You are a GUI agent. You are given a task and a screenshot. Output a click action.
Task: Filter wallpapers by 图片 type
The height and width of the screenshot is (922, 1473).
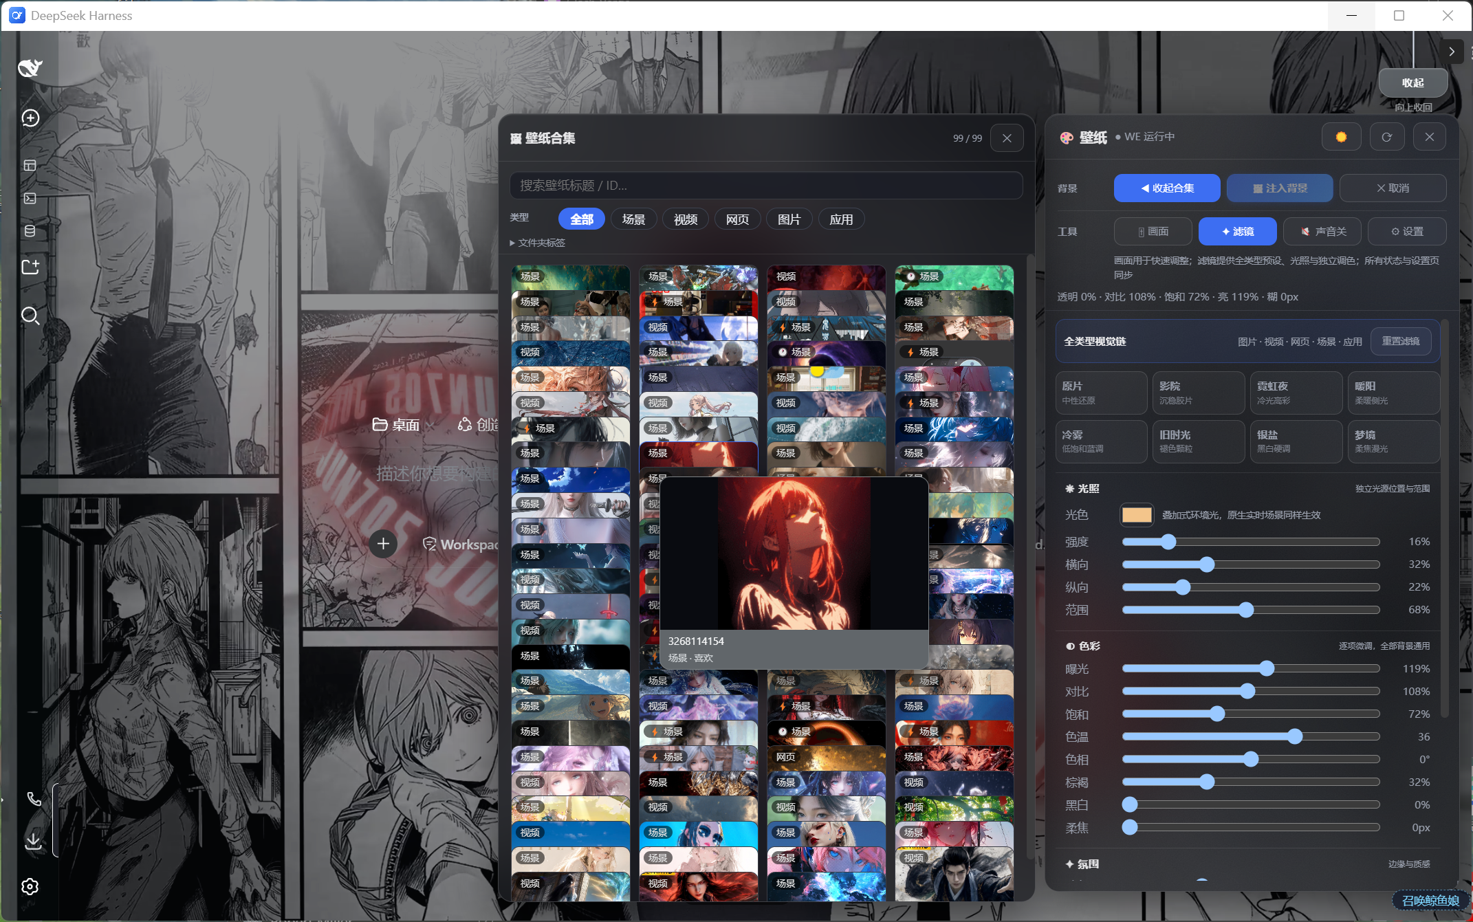coord(789,219)
